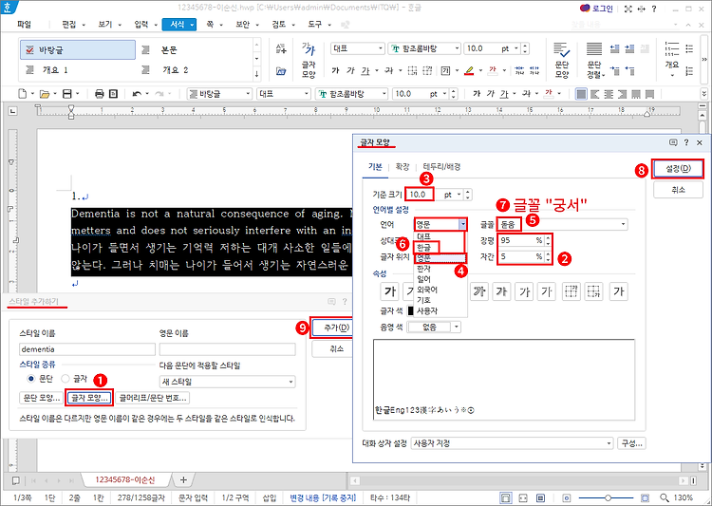
Task: Toggle outline text attribute in dialog
Action: [x=478, y=291]
